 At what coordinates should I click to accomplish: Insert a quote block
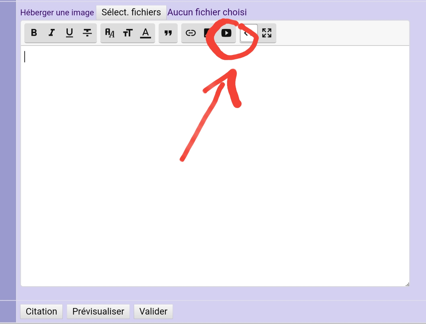pos(168,33)
